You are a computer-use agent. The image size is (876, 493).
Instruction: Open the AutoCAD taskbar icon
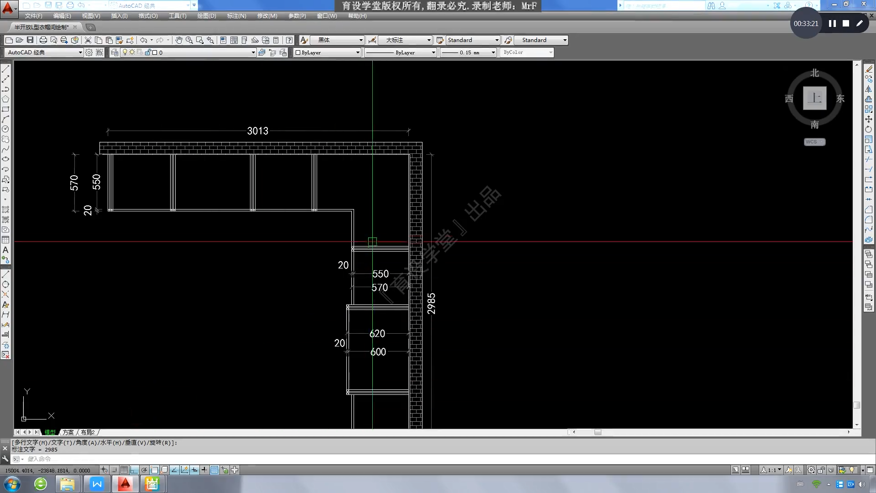[x=125, y=484]
